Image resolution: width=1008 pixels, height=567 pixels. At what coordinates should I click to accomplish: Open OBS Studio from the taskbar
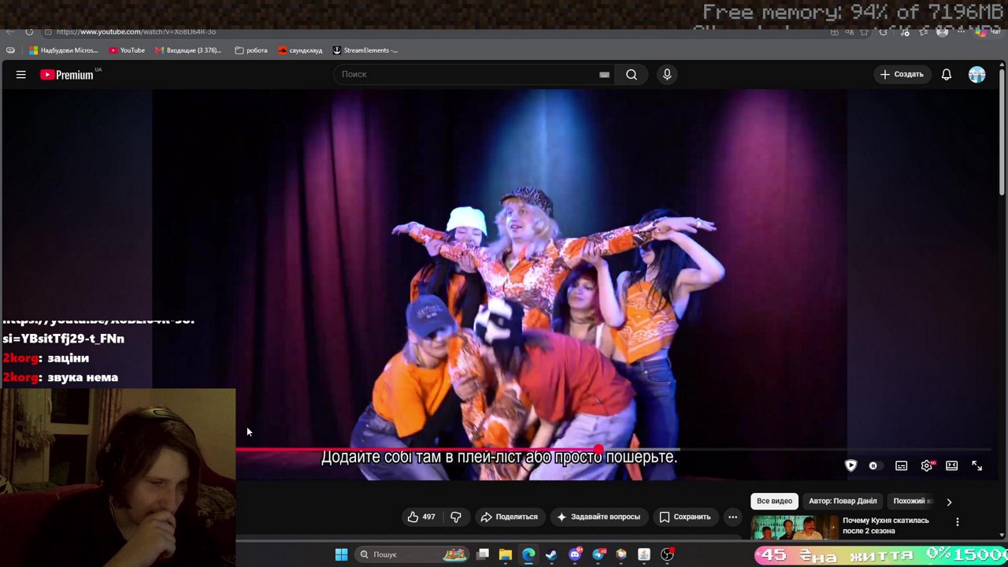coord(667,554)
